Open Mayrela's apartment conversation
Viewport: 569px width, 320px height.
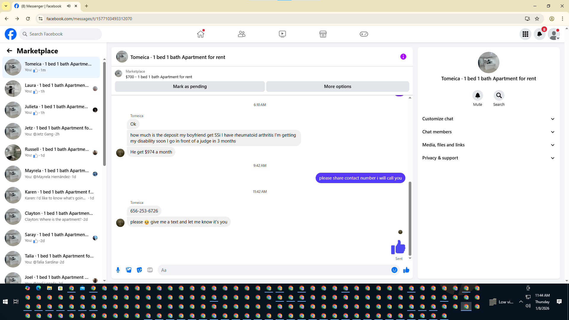[51, 174]
